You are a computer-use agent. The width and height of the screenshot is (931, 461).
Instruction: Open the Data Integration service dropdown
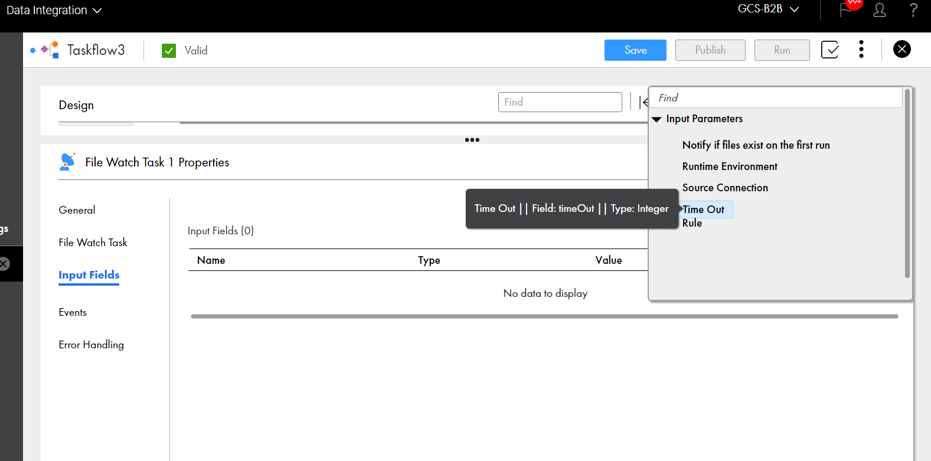click(54, 11)
